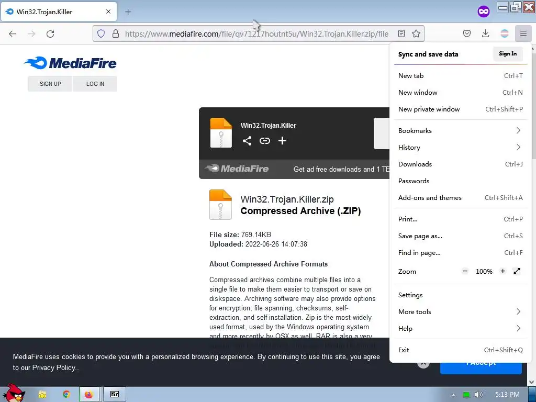Click the MediaFire logo in the banner
The image size is (536, 402).
(x=237, y=169)
